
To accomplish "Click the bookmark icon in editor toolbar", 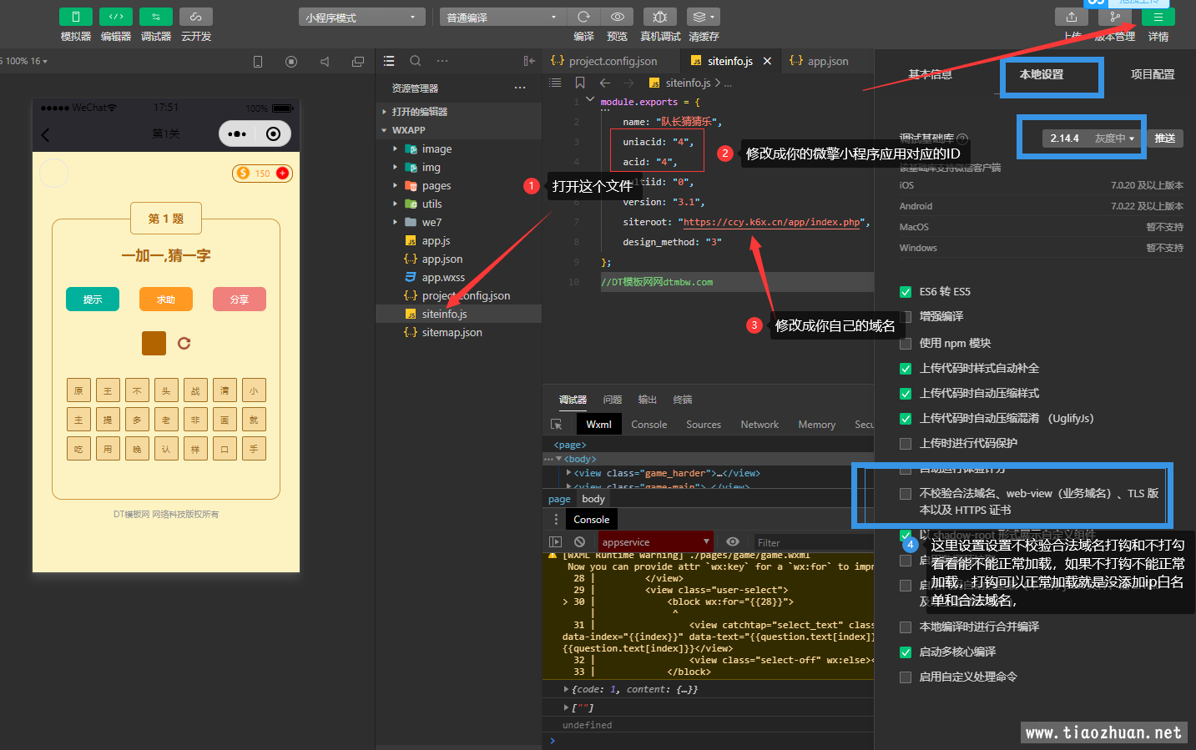I will point(580,83).
